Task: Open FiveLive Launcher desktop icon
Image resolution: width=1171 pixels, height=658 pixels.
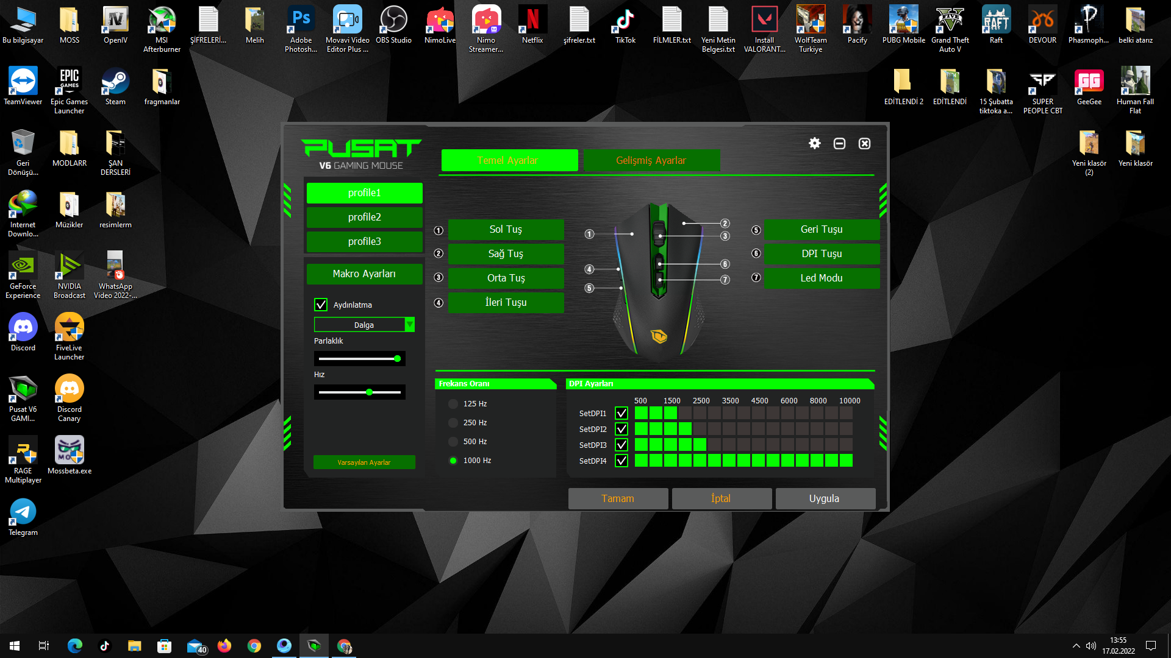Action: click(69, 337)
